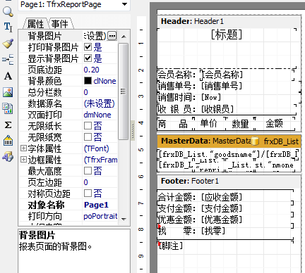
Task: Switch to the 属性 tab
Action: point(35,24)
